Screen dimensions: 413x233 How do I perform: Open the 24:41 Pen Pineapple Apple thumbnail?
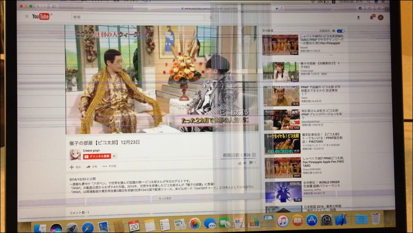(283, 168)
